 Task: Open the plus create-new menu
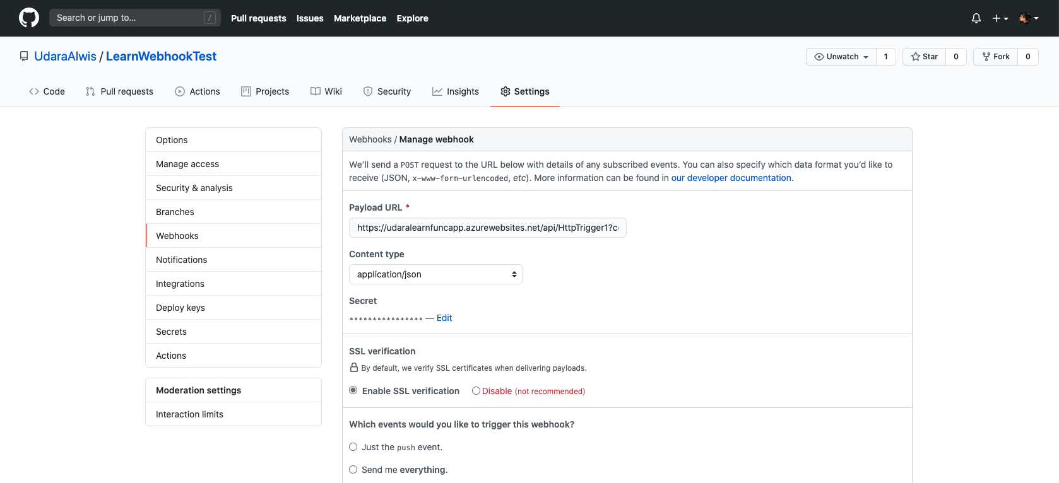1000,18
